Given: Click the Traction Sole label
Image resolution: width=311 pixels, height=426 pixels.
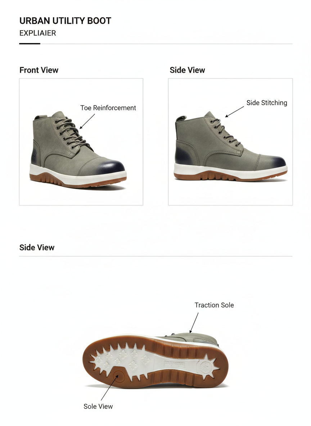Looking at the screenshot, I should point(214,305).
